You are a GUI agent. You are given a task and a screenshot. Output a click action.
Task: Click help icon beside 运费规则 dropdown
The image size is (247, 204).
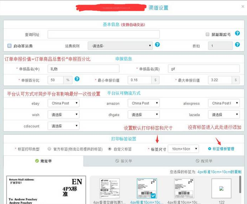157,45
